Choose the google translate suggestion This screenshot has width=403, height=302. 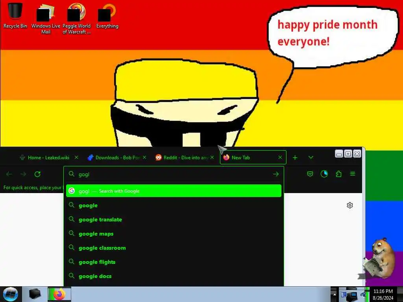[174, 219]
